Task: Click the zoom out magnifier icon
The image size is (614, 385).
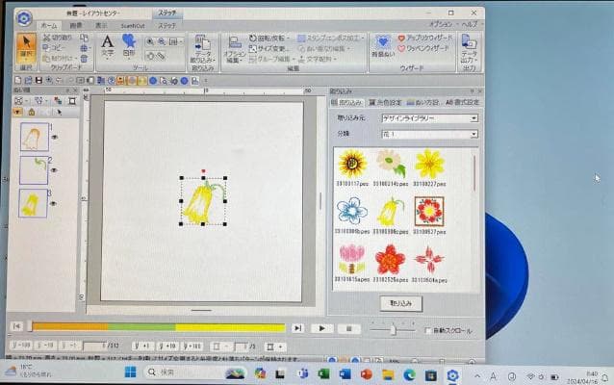Action: tap(162, 42)
